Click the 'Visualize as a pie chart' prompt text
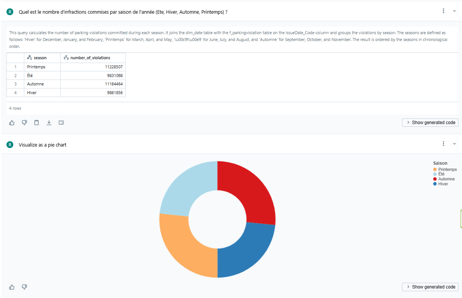Image resolution: width=462 pixels, height=298 pixels. pos(43,145)
